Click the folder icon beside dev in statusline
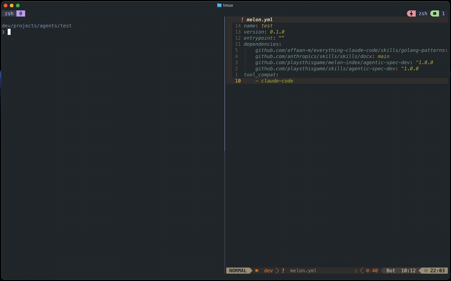The image size is (451, 281). [x=257, y=270]
